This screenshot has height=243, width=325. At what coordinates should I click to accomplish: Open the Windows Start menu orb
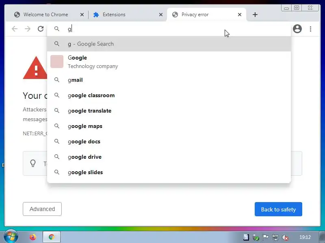click(11, 237)
